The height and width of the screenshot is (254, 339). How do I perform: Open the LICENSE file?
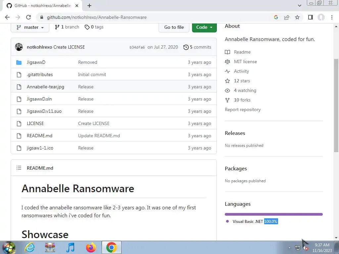tap(35, 124)
